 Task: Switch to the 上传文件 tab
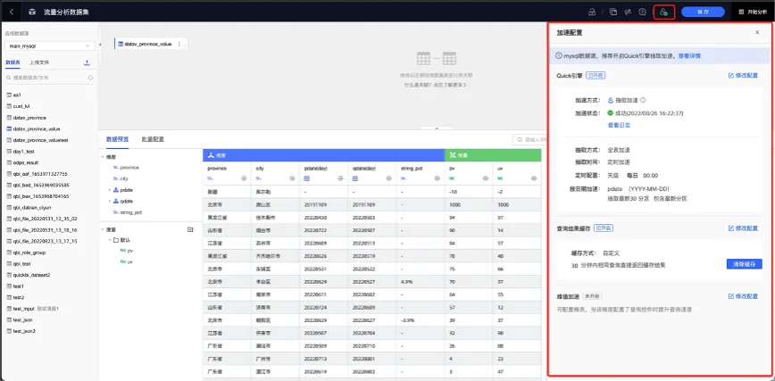tap(39, 62)
